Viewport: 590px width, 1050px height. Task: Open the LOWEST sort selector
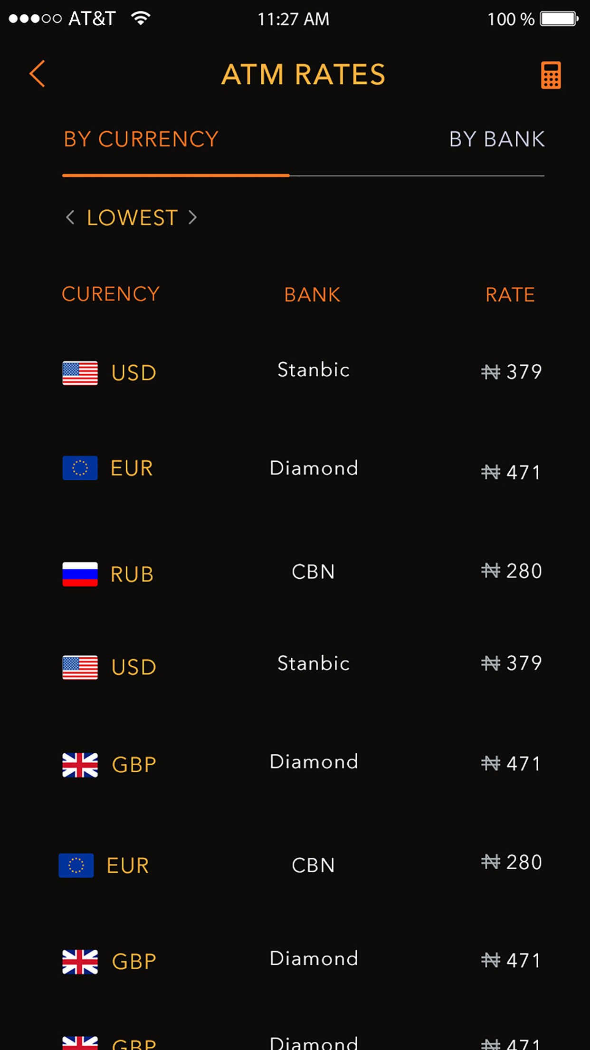click(132, 218)
